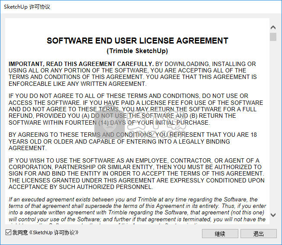Click the line ENFORCEABLE LIKE ANY WRITTEN AGREEMENT

(77, 84)
